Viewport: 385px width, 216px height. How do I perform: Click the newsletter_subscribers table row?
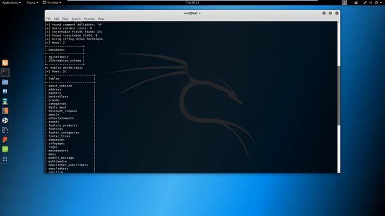point(68,165)
